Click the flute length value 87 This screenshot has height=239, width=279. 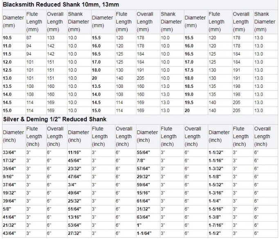click(29, 38)
